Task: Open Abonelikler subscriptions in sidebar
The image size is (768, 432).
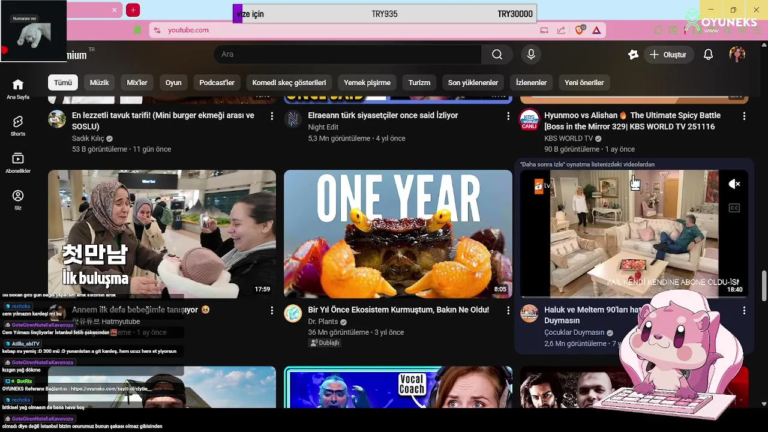Action: (18, 163)
